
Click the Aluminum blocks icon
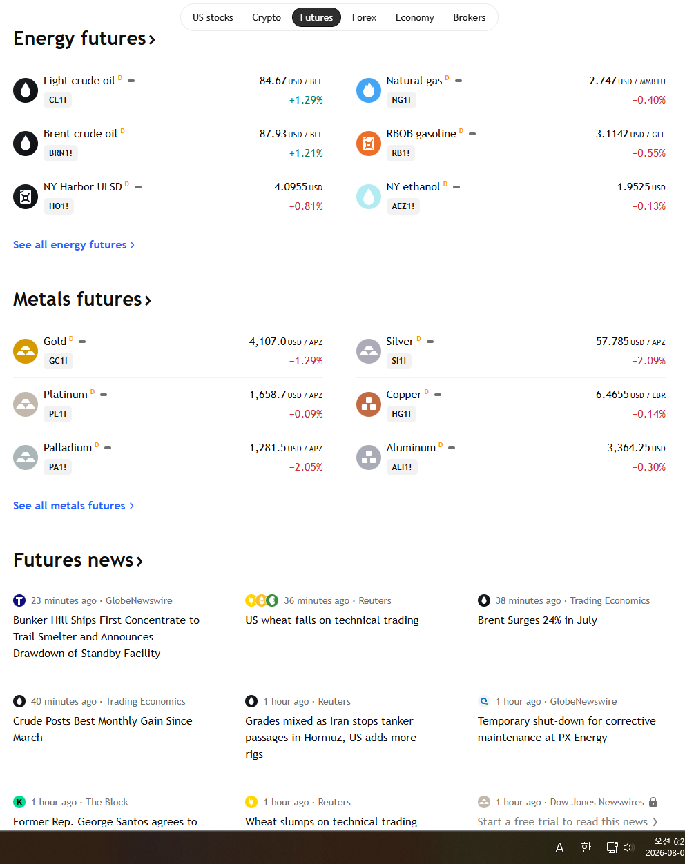tap(369, 458)
